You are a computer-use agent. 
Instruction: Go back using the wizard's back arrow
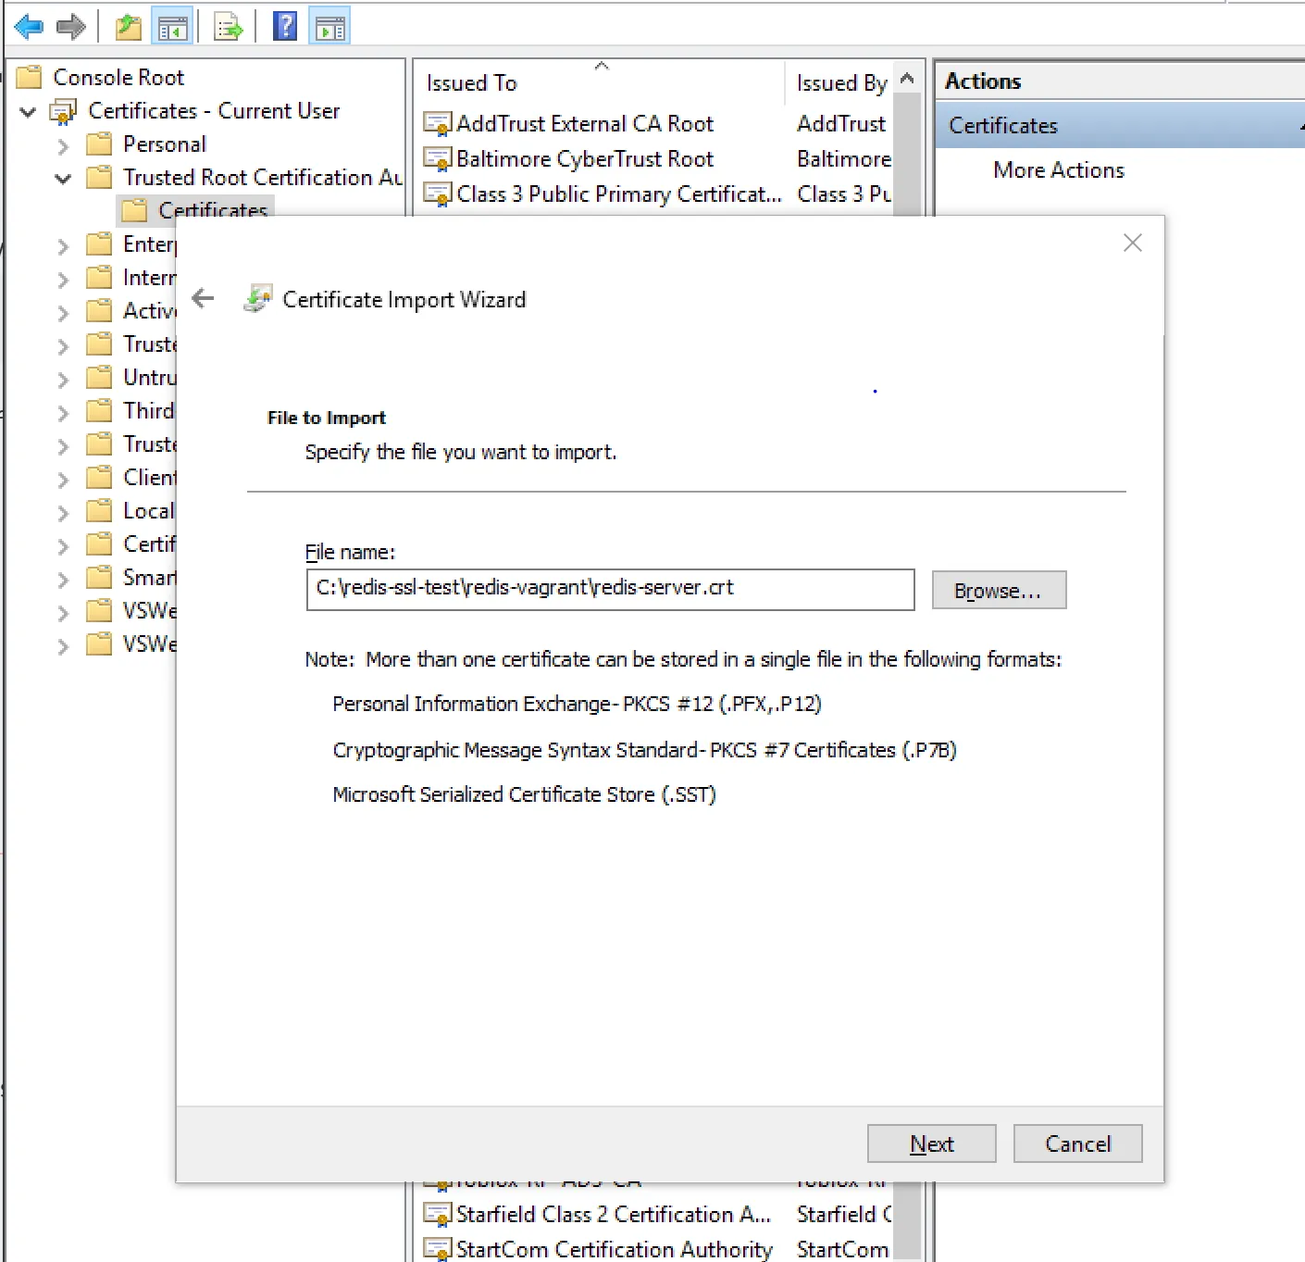(203, 298)
